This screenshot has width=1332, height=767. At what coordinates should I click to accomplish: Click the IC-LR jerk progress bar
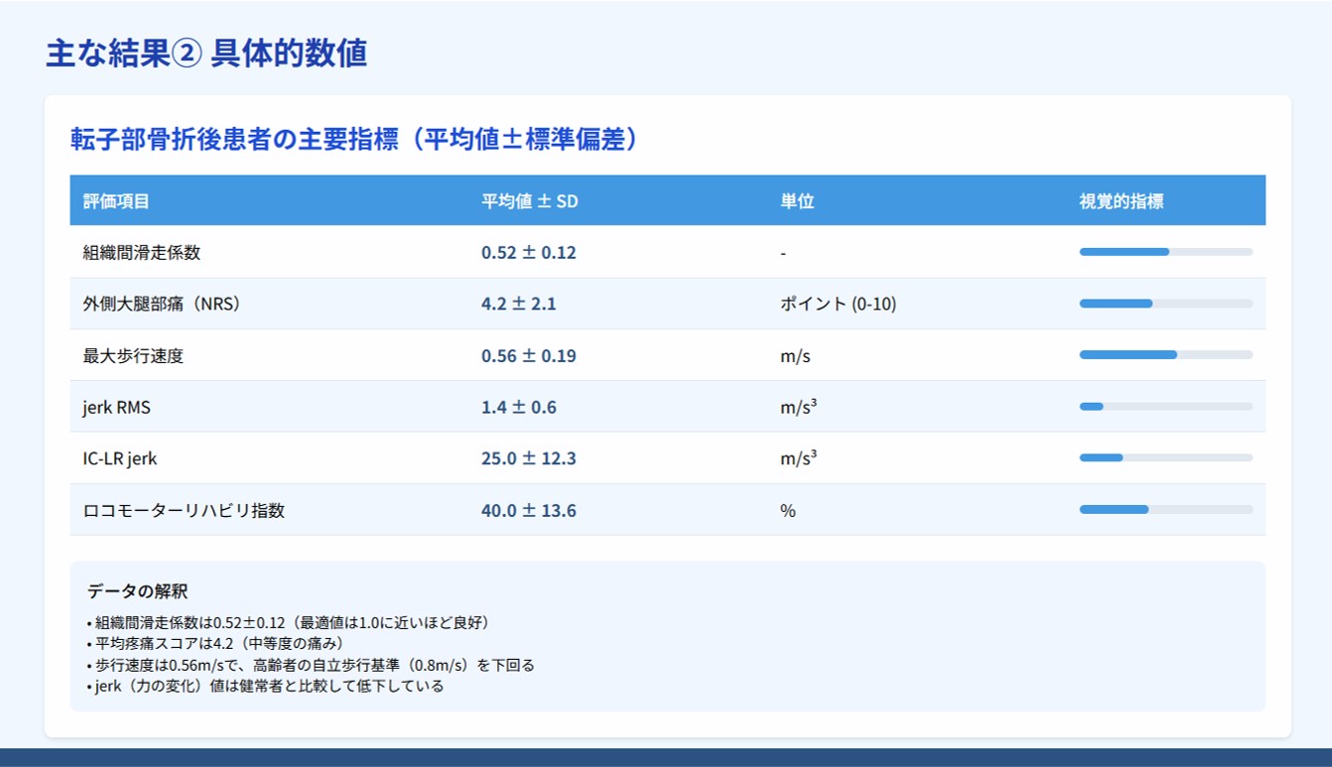[x=1165, y=458]
